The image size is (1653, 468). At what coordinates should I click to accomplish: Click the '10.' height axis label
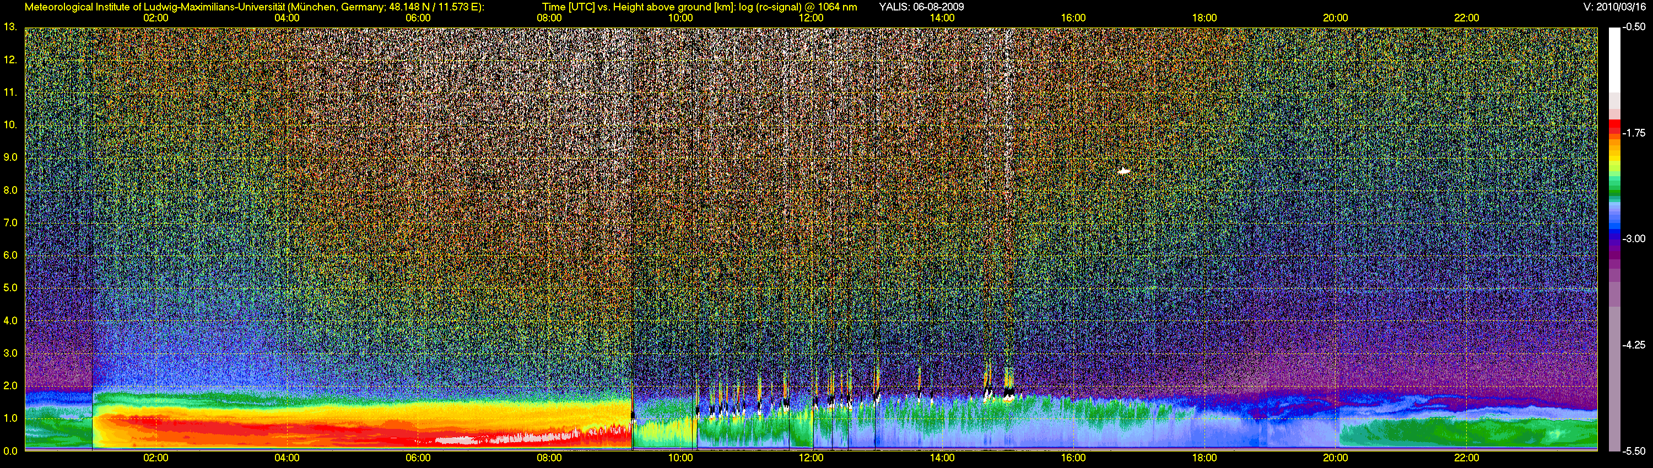(x=10, y=124)
